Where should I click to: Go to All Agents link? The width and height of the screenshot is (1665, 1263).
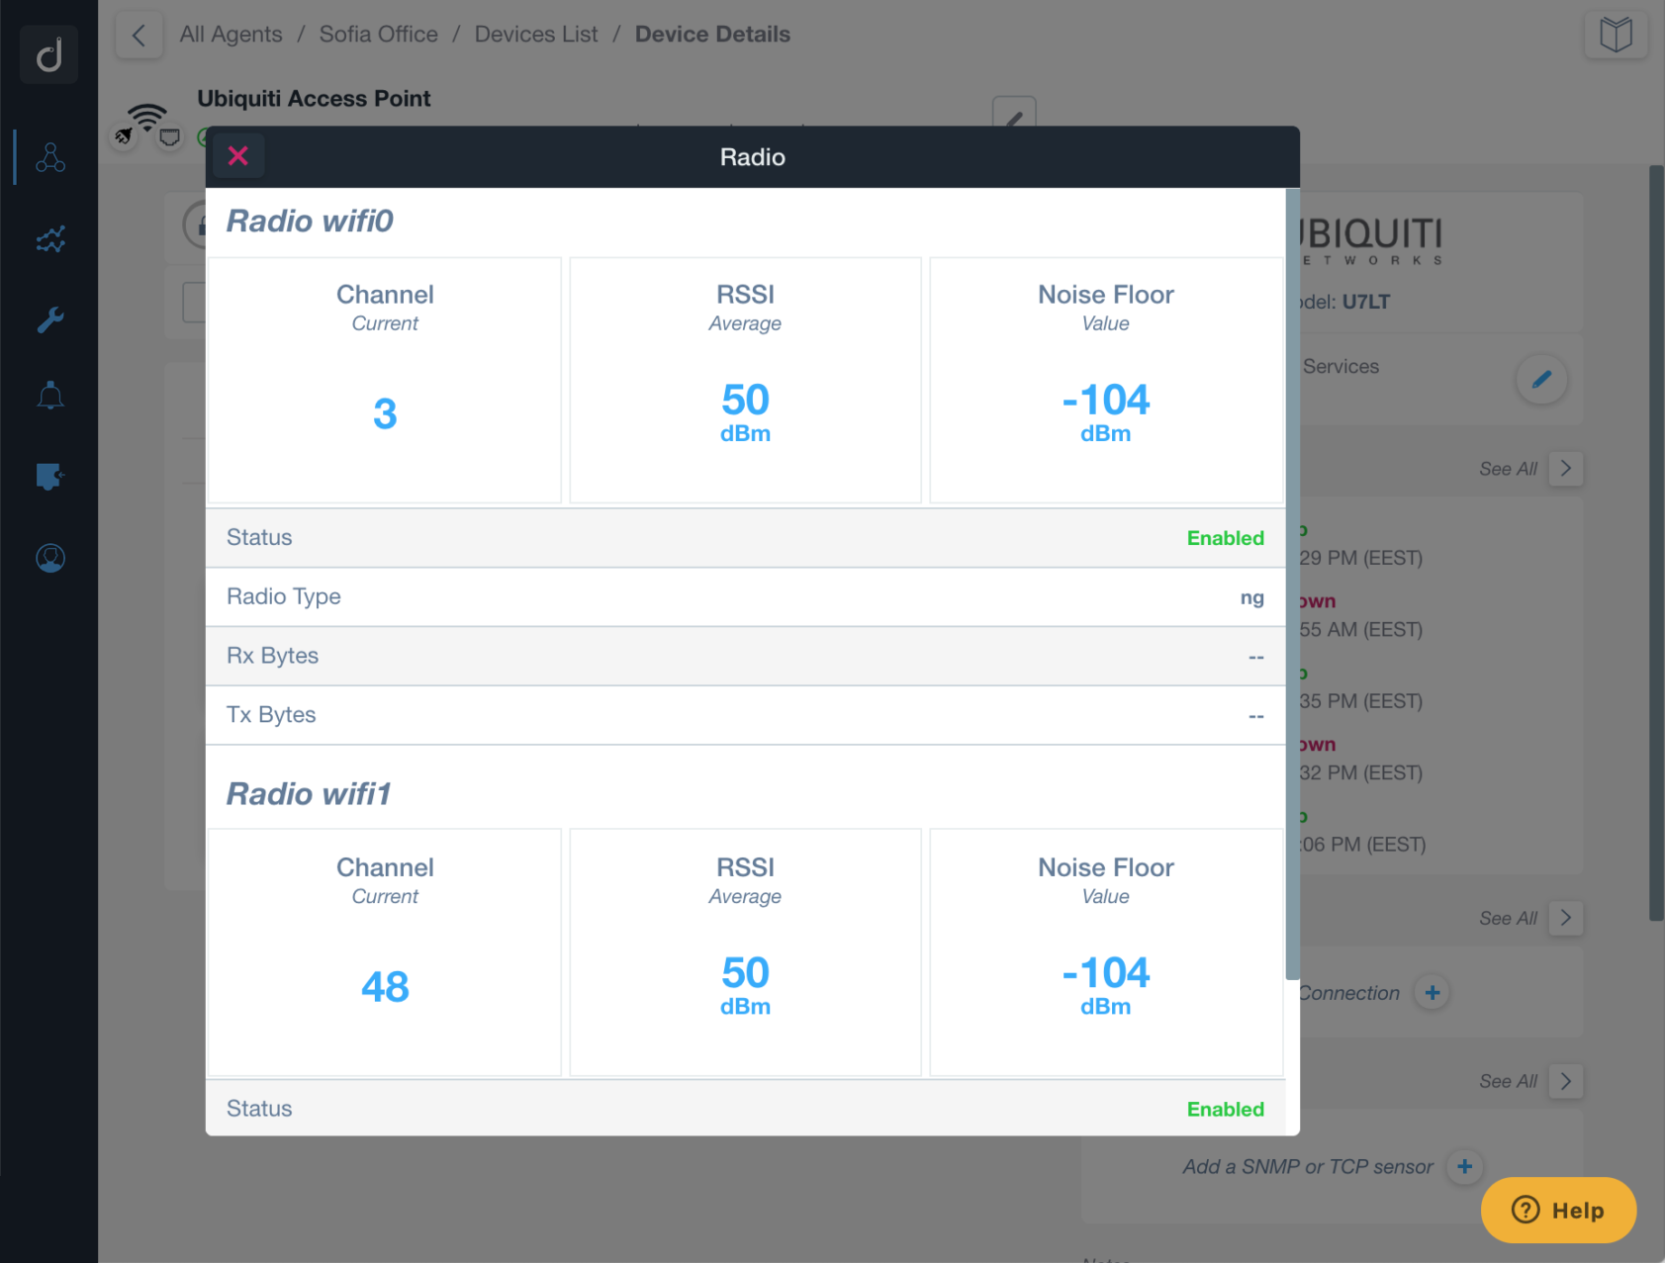click(x=231, y=34)
